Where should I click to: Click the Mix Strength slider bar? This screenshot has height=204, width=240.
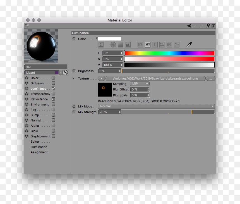(x=168, y=112)
